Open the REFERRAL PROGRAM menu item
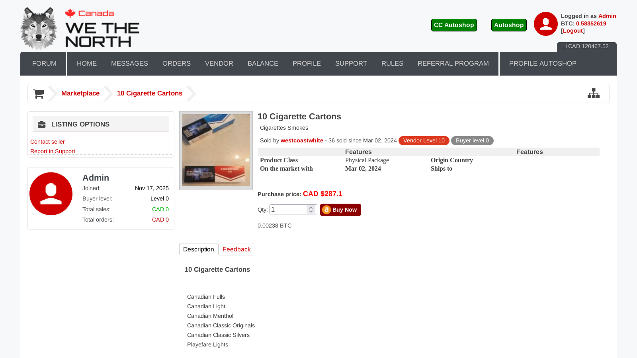The image size is (637, 358). (x=453, y=63)
